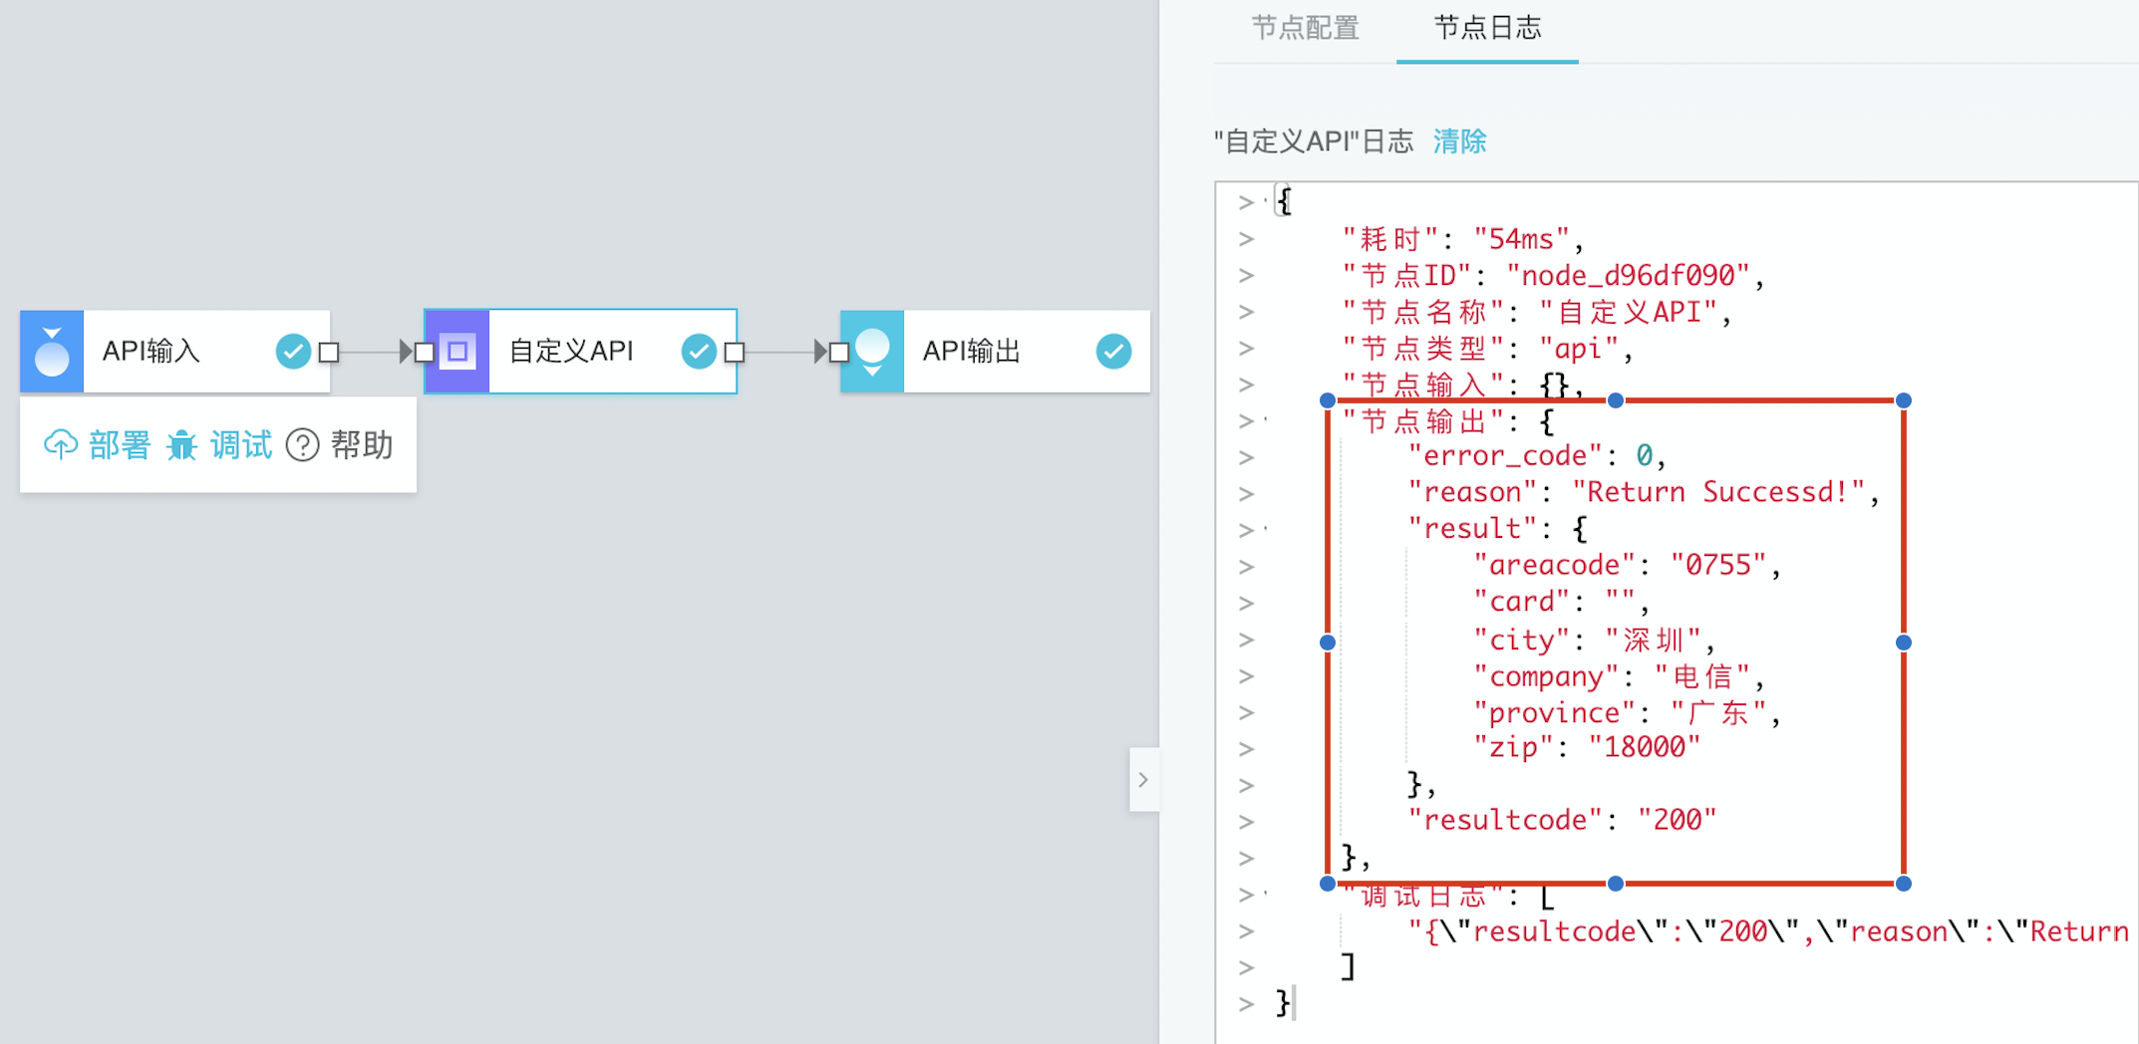This screenshot has height=1044, width=2139.
Task: Switch to the 节点日志 tab
Action: pos(1487,28)
